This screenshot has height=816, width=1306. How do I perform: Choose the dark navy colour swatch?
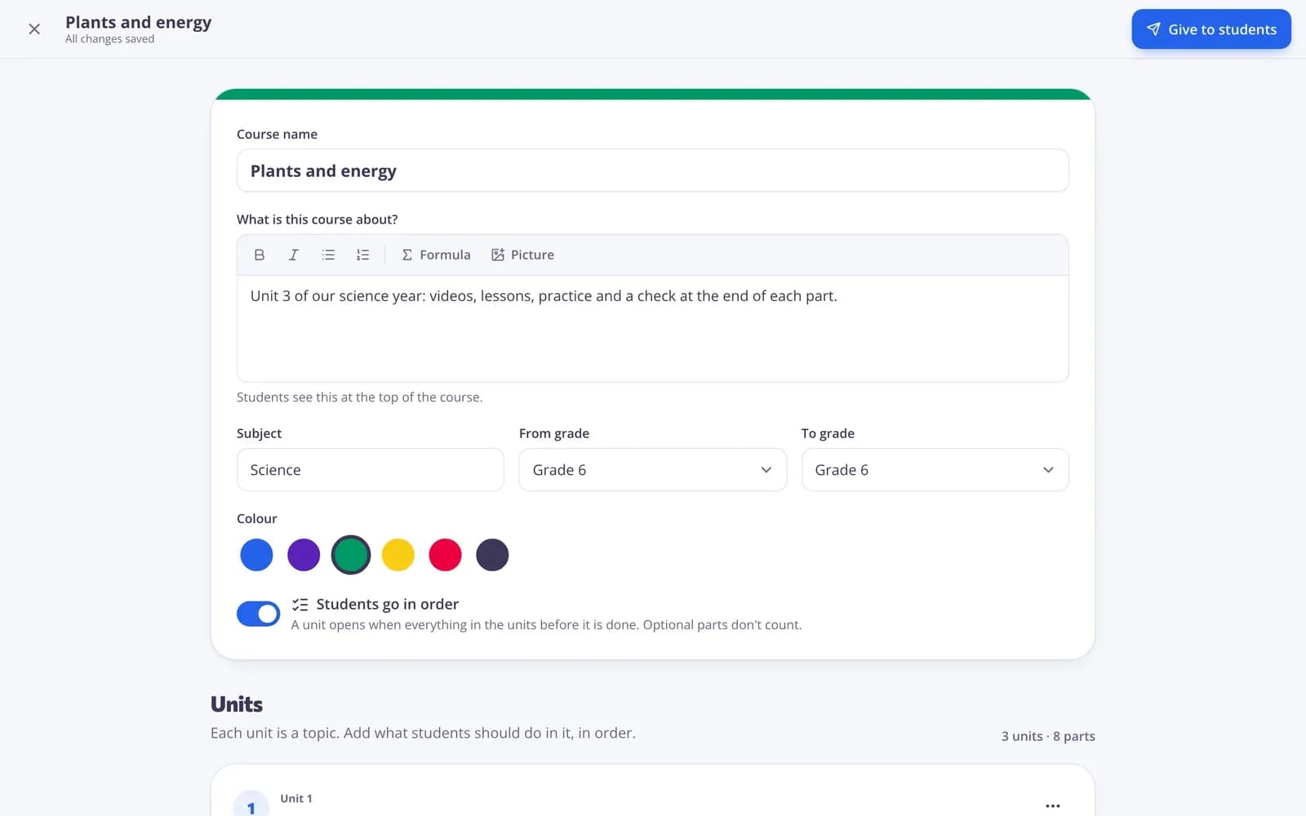pyautogui.click(x=492, y=555)
